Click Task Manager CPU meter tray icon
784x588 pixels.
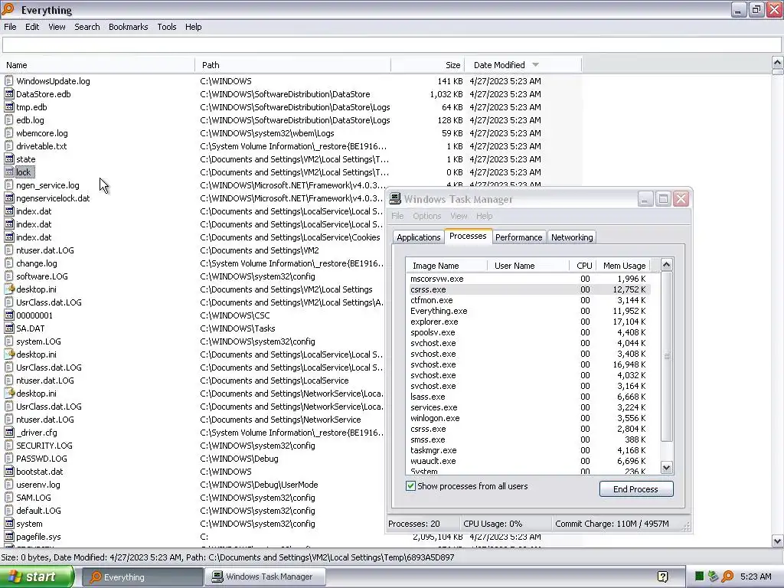click(x=700, y=577)
